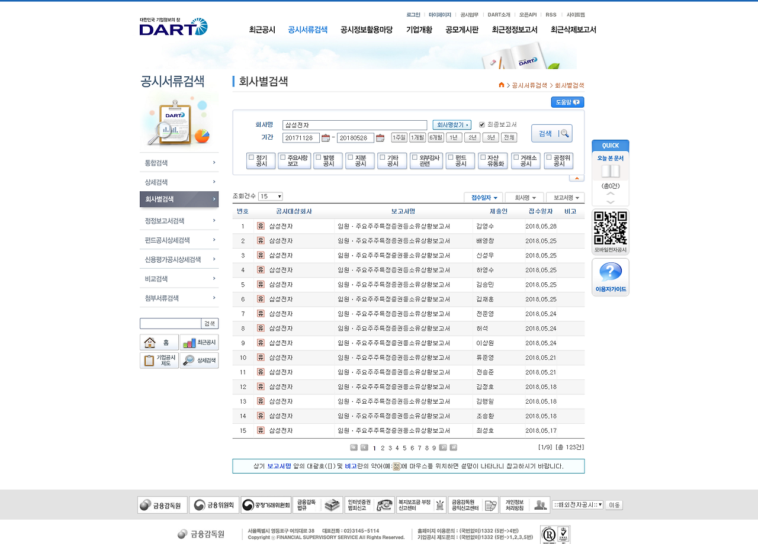
Task: Open the 공시정보활용마당 main menu
Action: coord(367,30)
